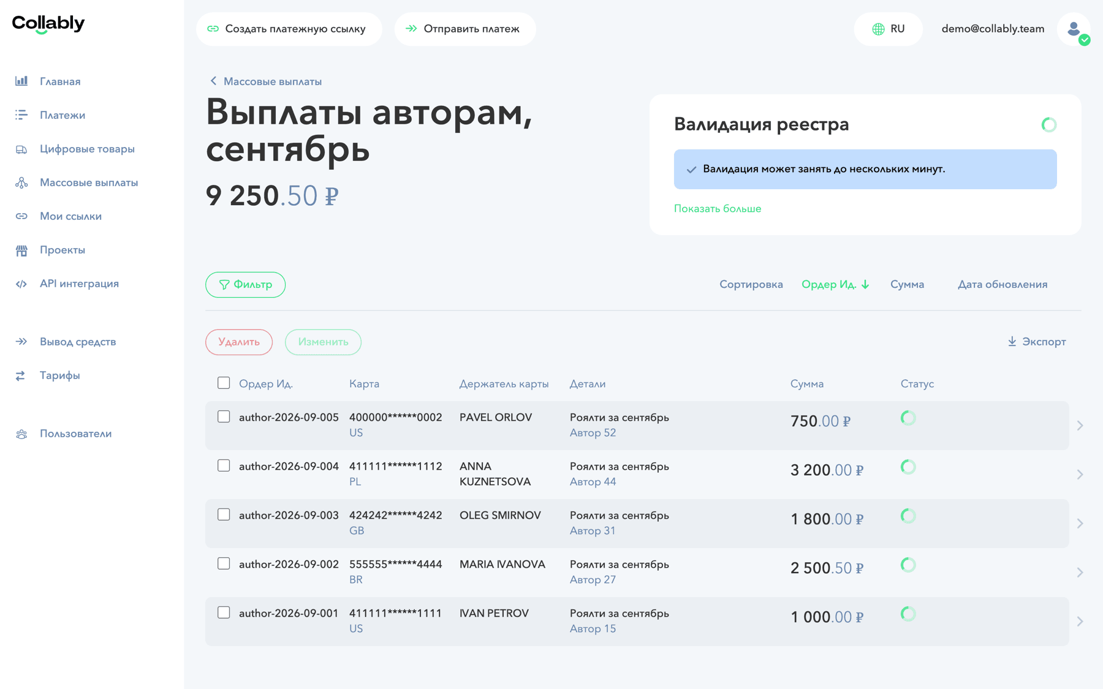This screenshot has height=689, width=1103.
Task: Click the globe language icon
Action: point(878,29)
